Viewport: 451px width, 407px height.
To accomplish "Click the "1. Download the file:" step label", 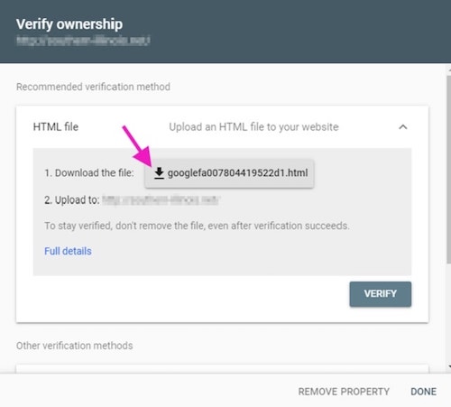I will click(89, 173).
